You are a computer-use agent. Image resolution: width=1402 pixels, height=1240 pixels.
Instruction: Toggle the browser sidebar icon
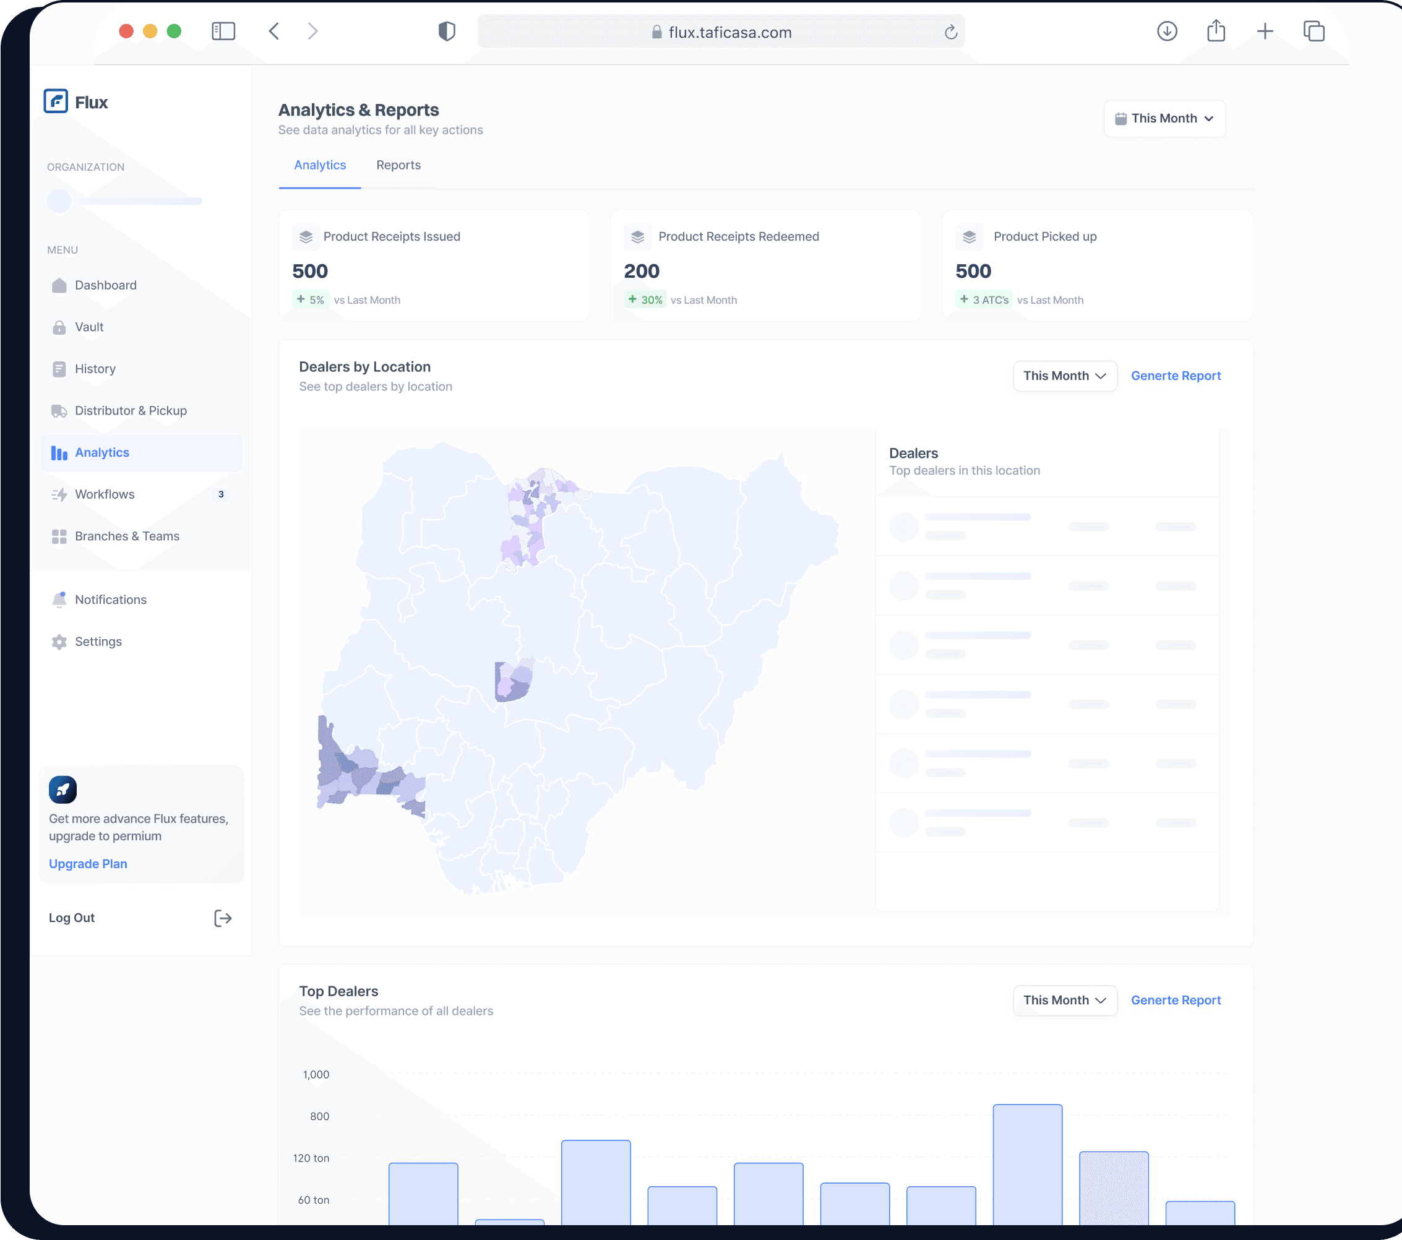(223, 31)
